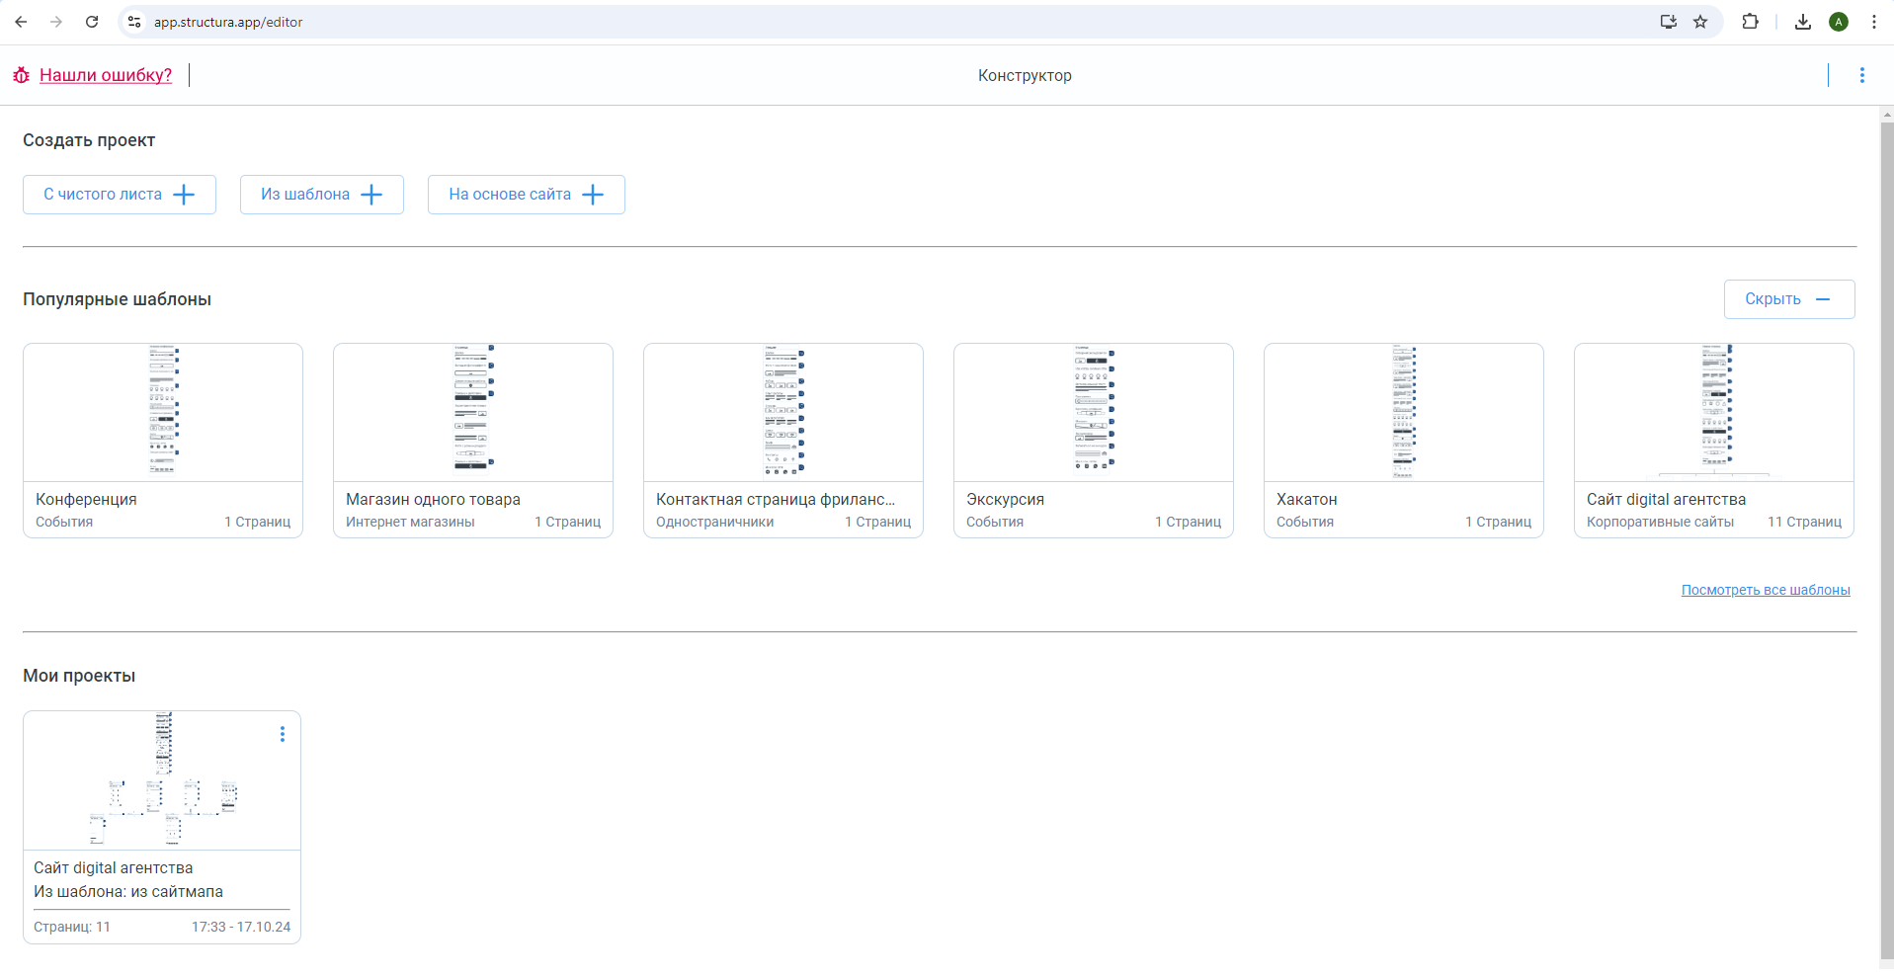Open the Chrome profile avatar
1894x978 pixels.
point(1839,22)
